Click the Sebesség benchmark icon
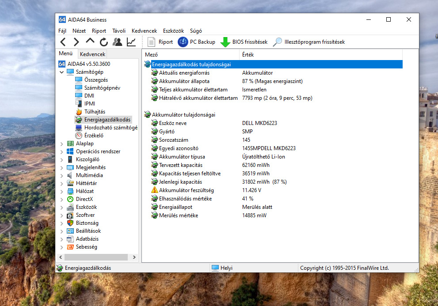The width and height of the screenshot is (438, 306). tap(70, 247)
